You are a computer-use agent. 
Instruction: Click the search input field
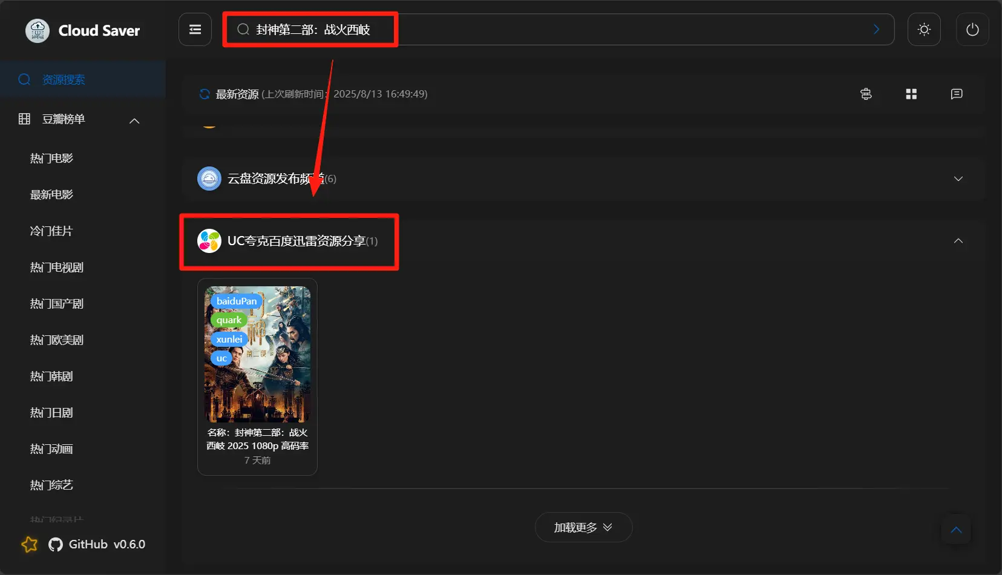coord(545,30)
